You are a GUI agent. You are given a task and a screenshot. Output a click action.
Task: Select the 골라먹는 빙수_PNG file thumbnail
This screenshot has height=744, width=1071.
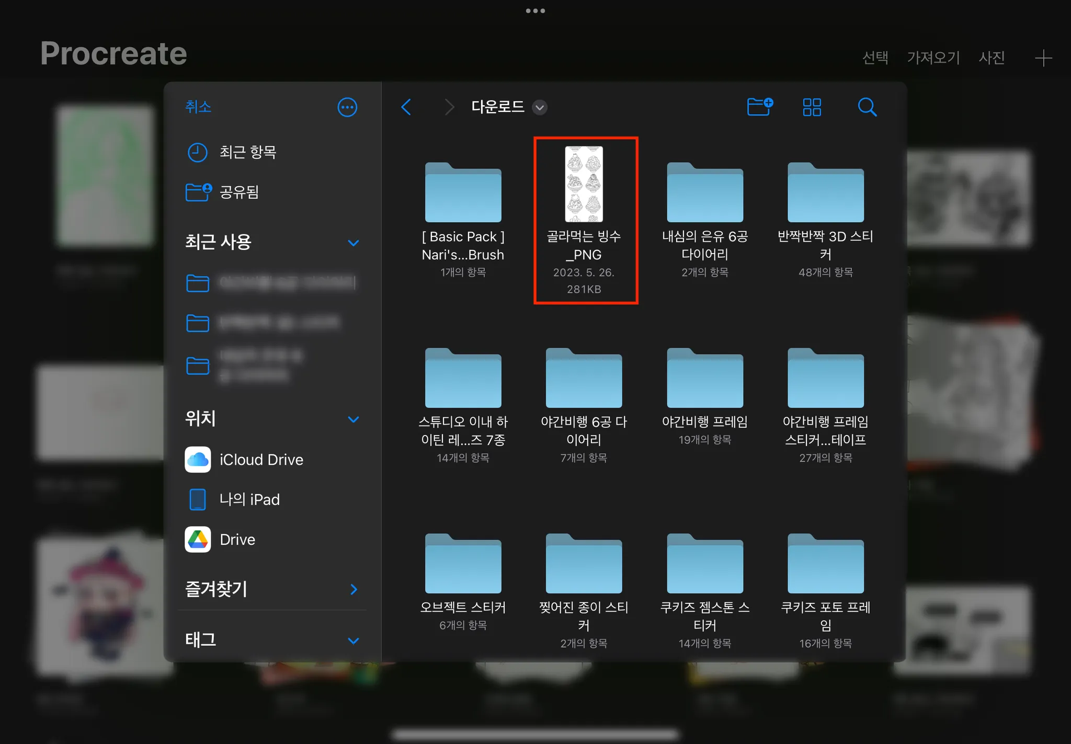coord(584,184)
